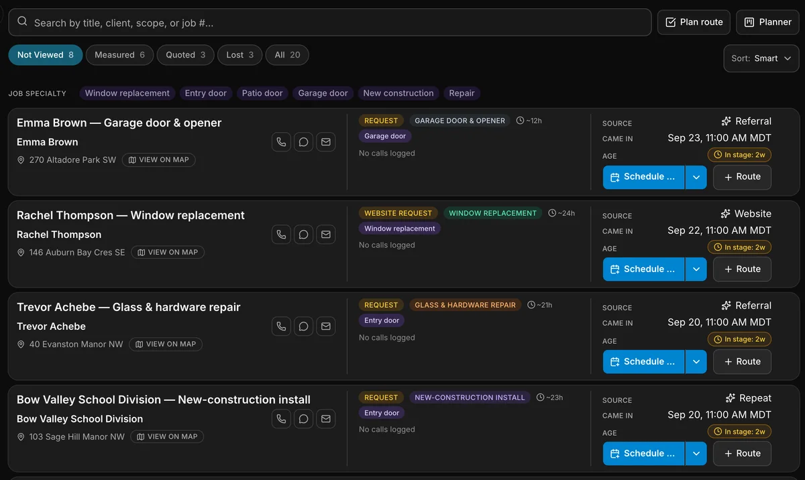Email Emma Brown via envelope icon
805x480 pixels.
click(x=326, y=142)
